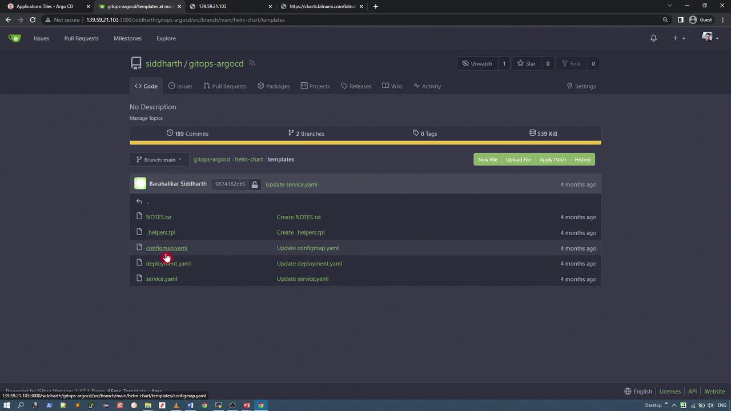Viewport: 731px width, 411px height.
Task: Expand the plus create-new dropdown
Action: tap(678, 38)
